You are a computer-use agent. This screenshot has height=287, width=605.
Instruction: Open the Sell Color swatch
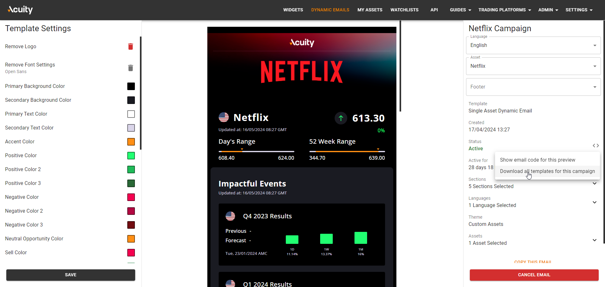[x=131, y=253]
